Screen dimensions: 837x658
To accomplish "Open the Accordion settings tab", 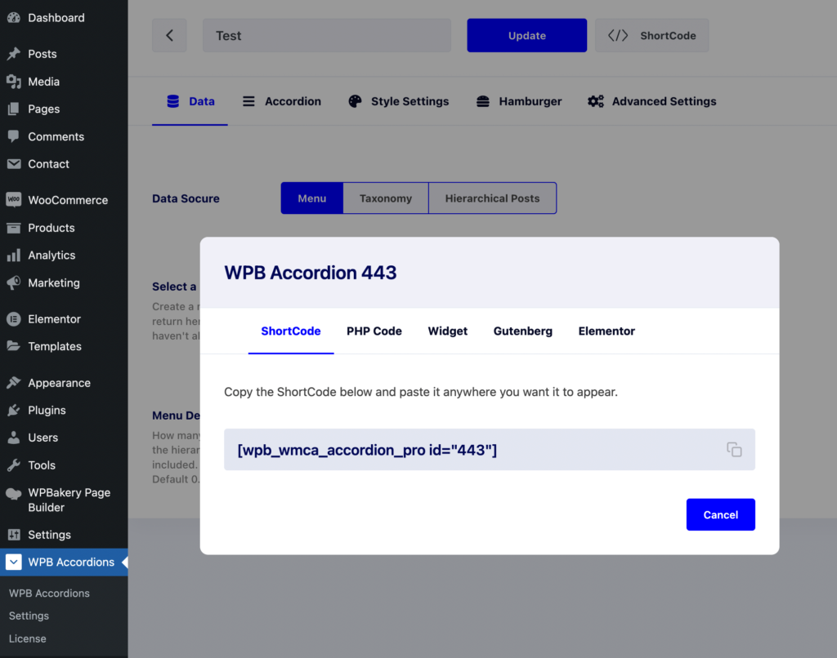I will point(282,101).
